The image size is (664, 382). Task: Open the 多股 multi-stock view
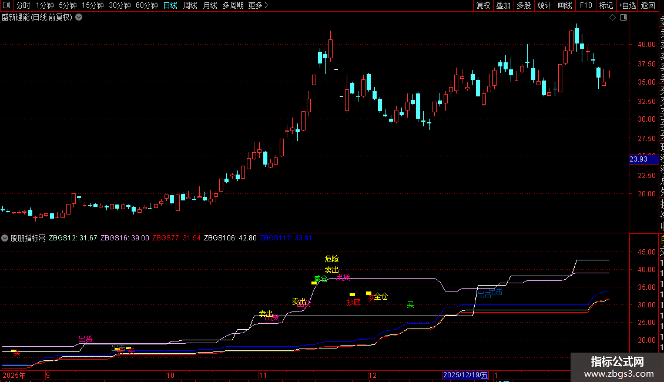[x=524, y=5]
